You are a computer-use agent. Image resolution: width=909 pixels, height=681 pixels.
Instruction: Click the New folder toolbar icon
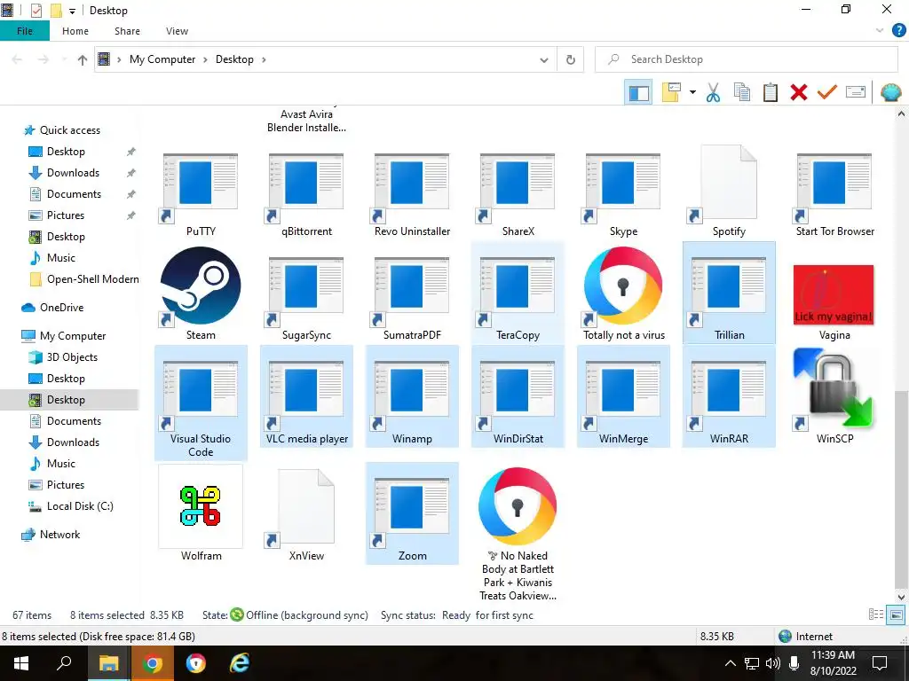click(x=671, y=92)
